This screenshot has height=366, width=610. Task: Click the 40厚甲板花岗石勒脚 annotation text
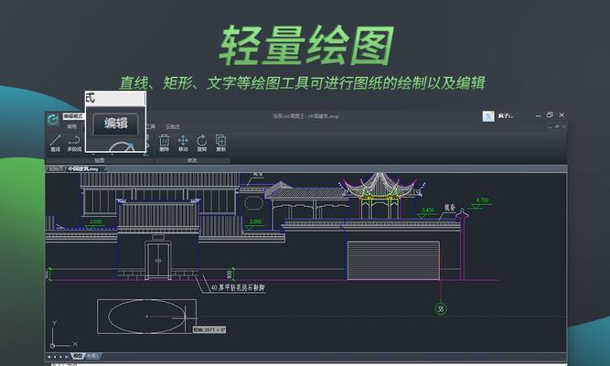(x=238, y=287)
